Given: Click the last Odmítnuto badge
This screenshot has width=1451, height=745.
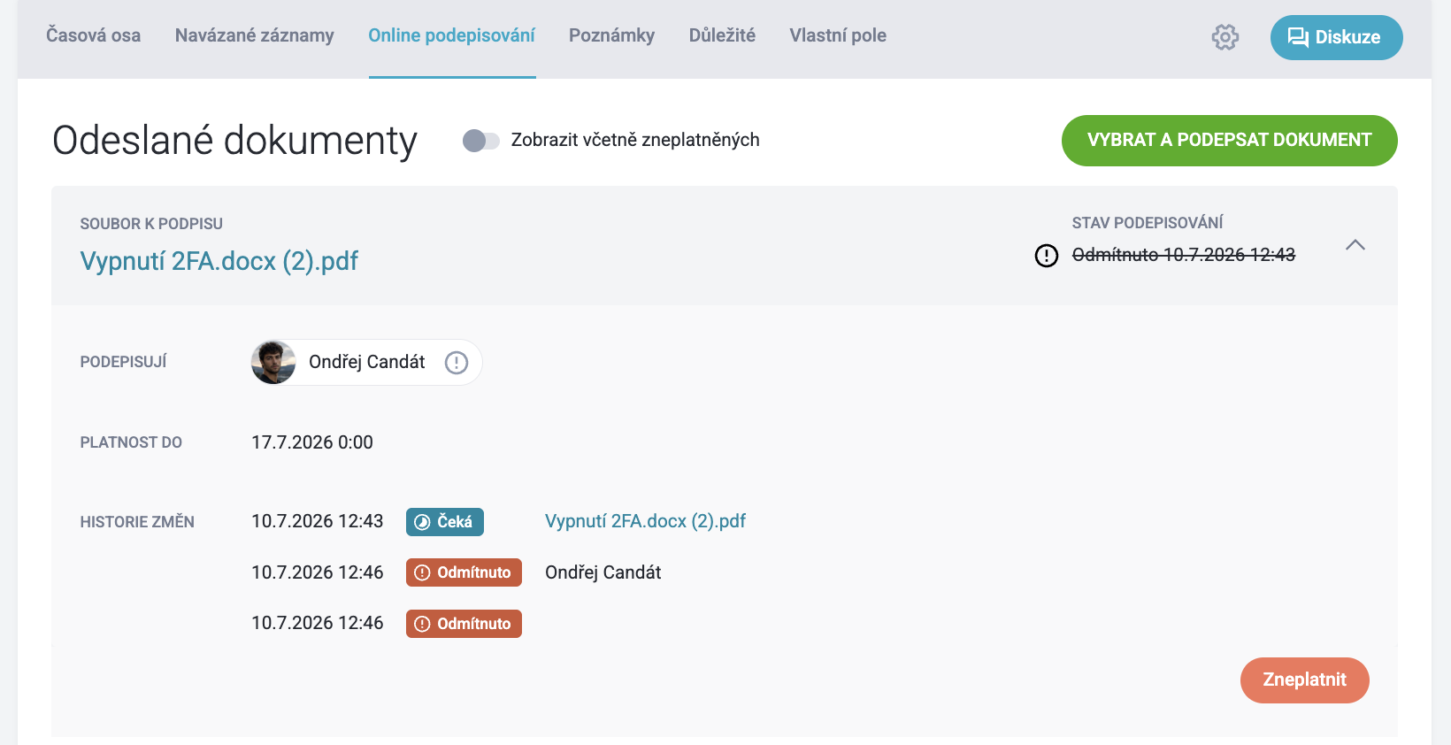Looking at the screenshot, I should tap(464, 624).
